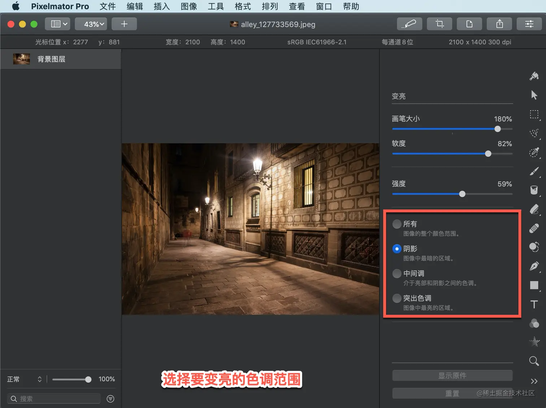Click the layer filter icon beside search
Viewport: 546px width, 408px height.
tap(110, 399)
